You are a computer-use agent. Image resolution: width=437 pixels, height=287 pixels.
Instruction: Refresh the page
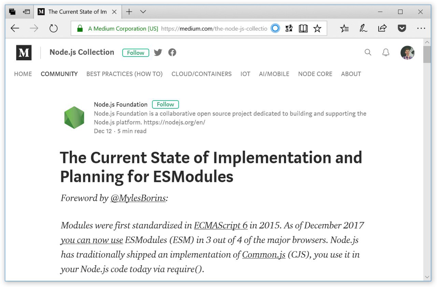54,28
